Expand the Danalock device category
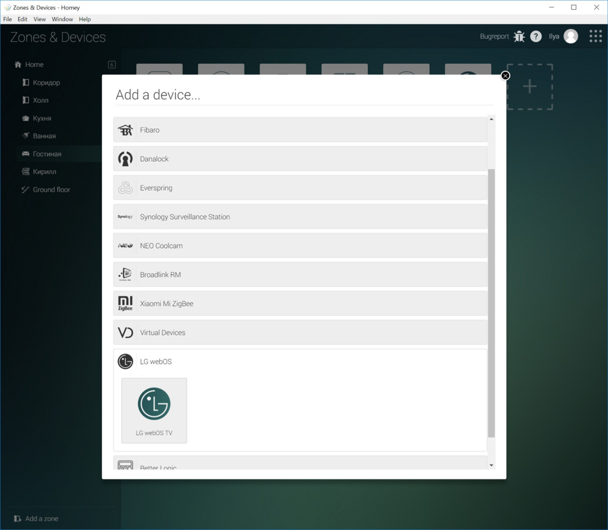This screenshot has width=608, height=530. (300, 159)
